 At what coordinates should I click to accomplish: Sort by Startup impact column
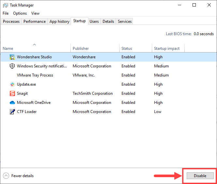point(167,49)
